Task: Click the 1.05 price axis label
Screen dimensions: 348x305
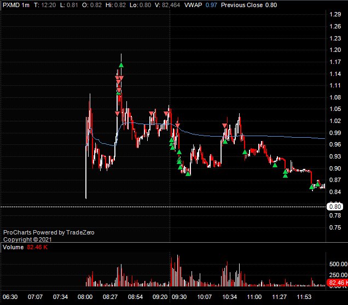Action: coord(335,109)
